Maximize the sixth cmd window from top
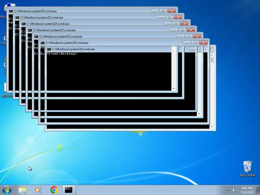Viewport: 260px width, 195px height. click(x=195, y=43)
